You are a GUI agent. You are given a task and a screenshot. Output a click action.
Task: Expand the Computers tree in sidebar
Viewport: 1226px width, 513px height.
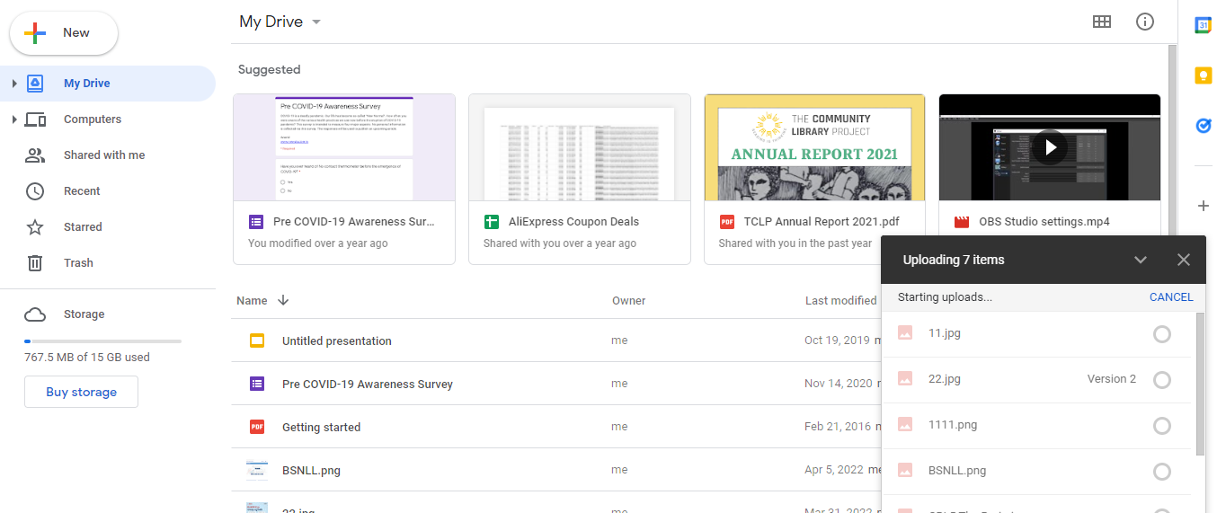pos(14,119)
